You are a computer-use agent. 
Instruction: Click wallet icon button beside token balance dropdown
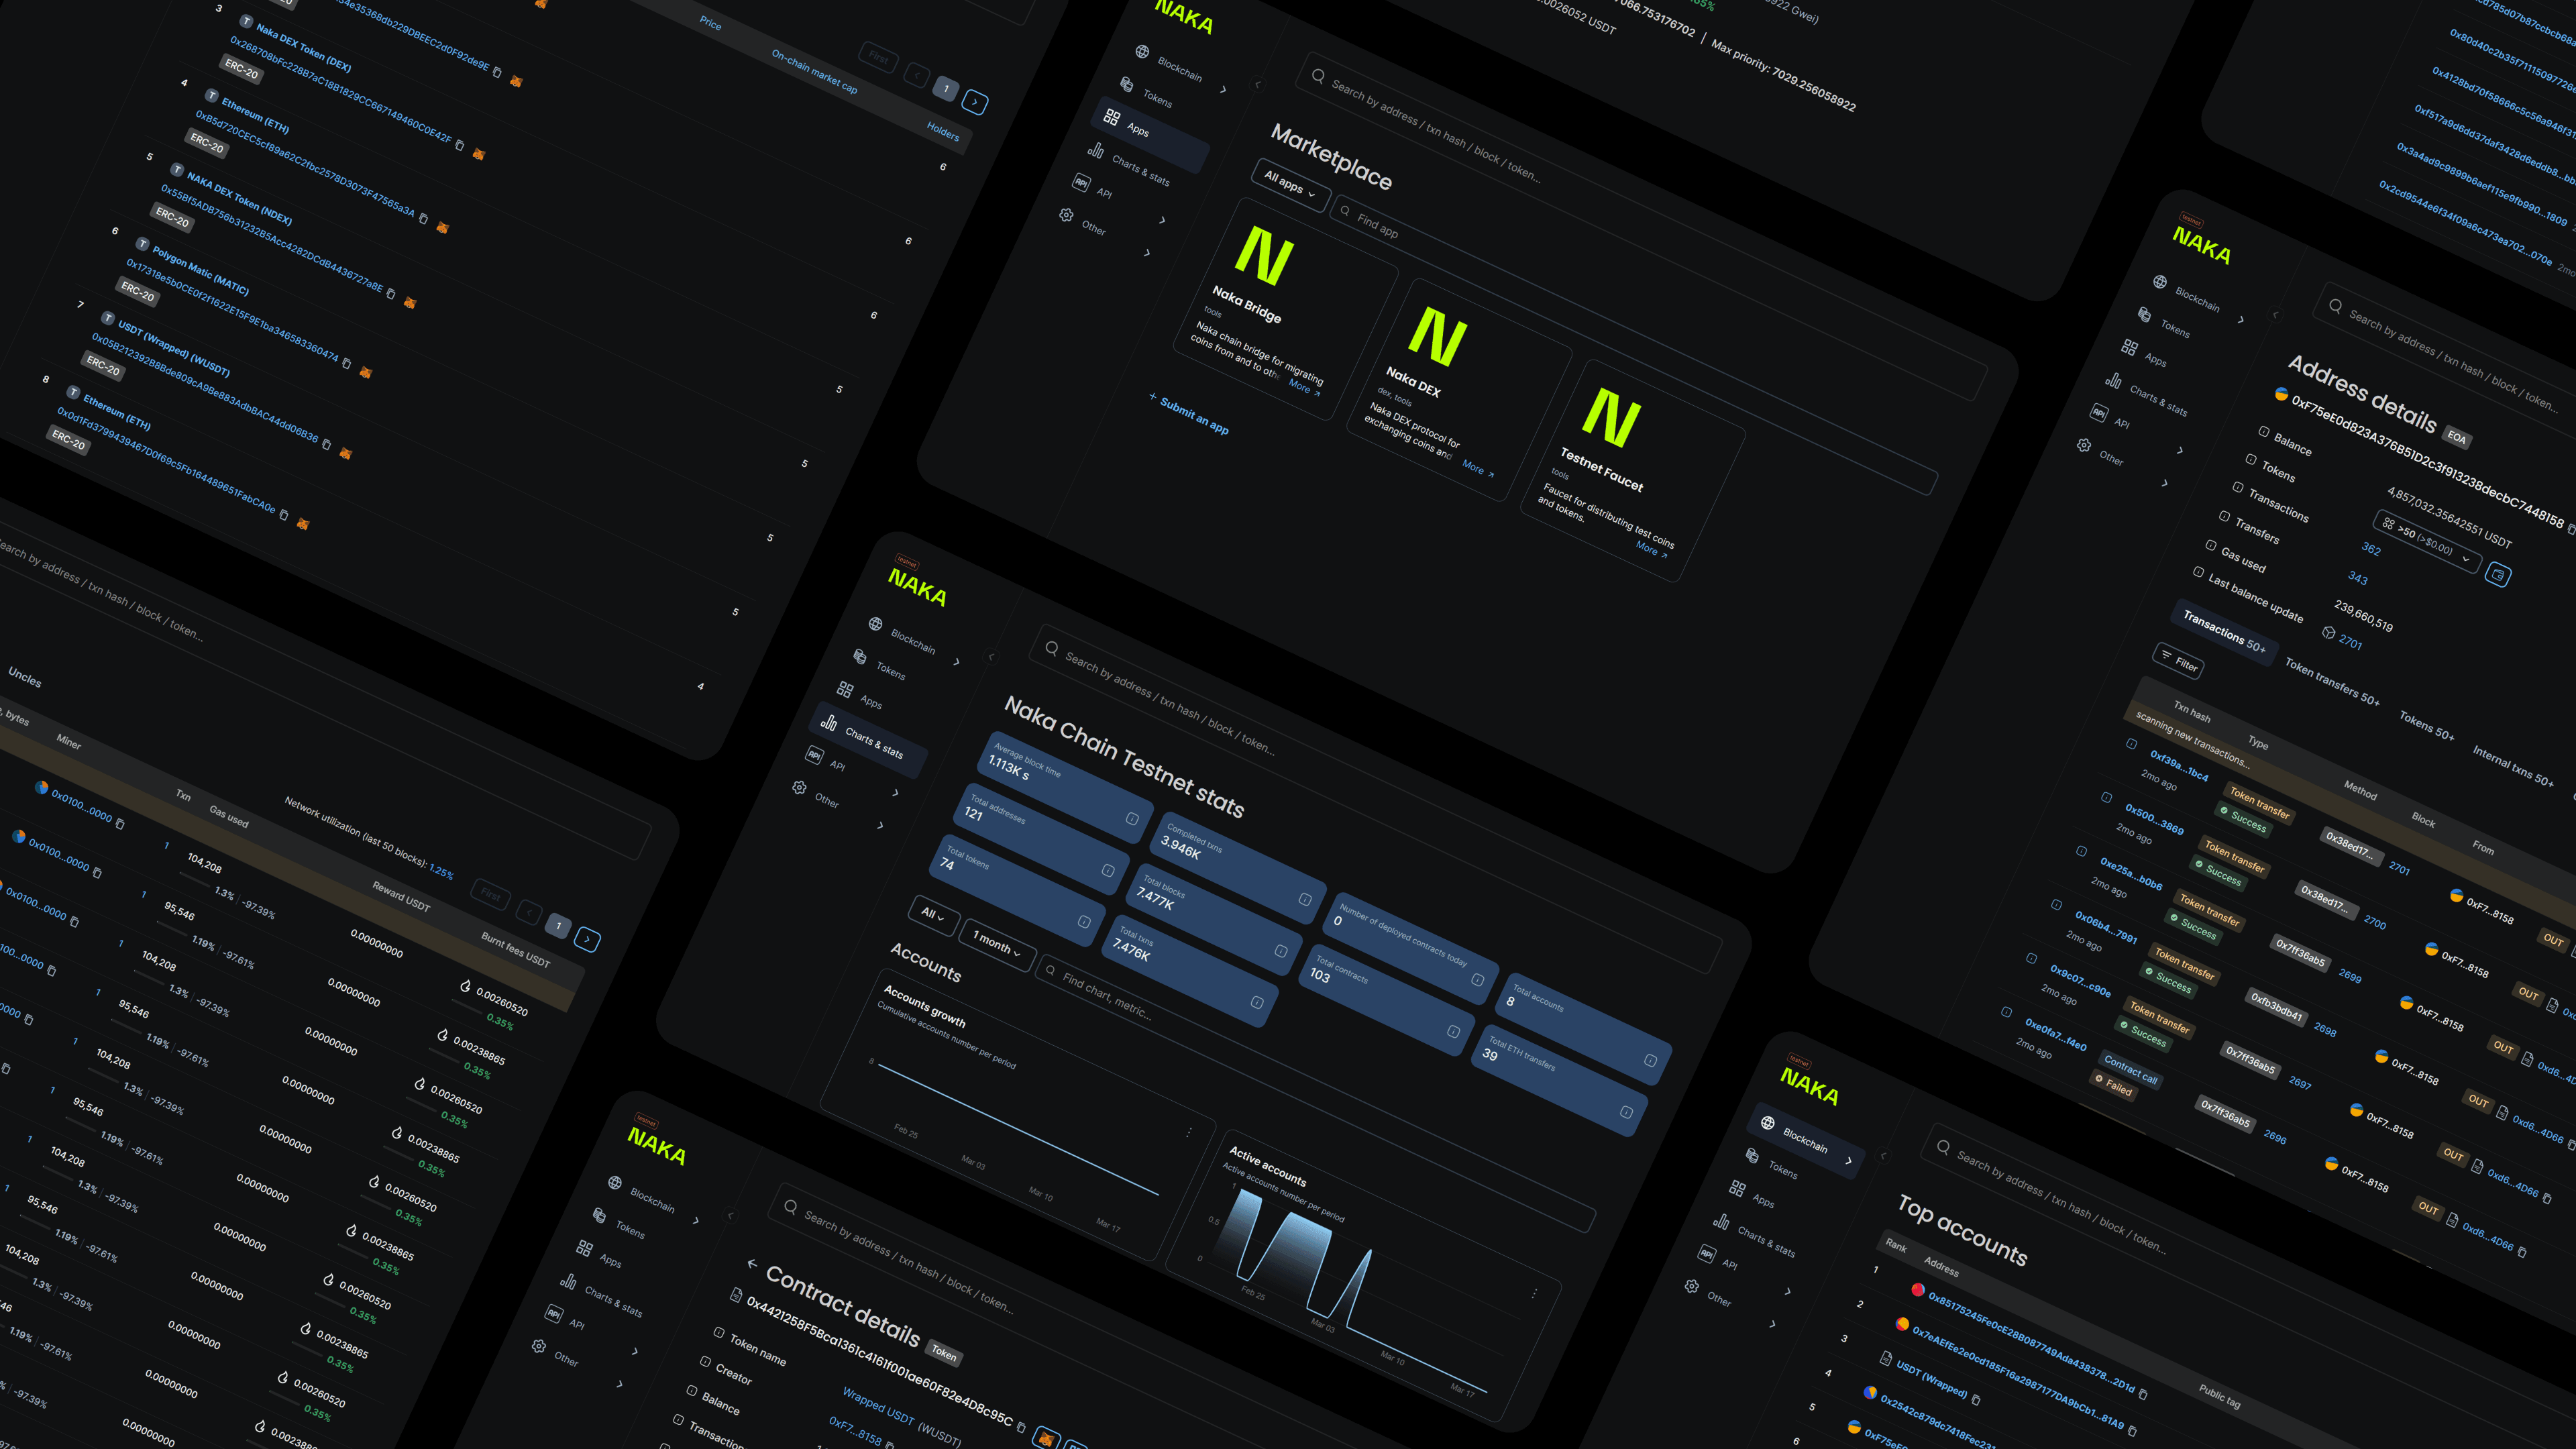2498,575
